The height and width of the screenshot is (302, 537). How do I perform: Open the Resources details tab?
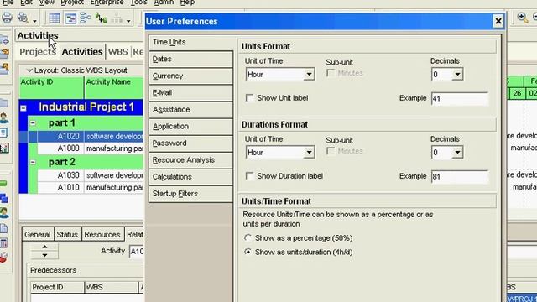102,234
